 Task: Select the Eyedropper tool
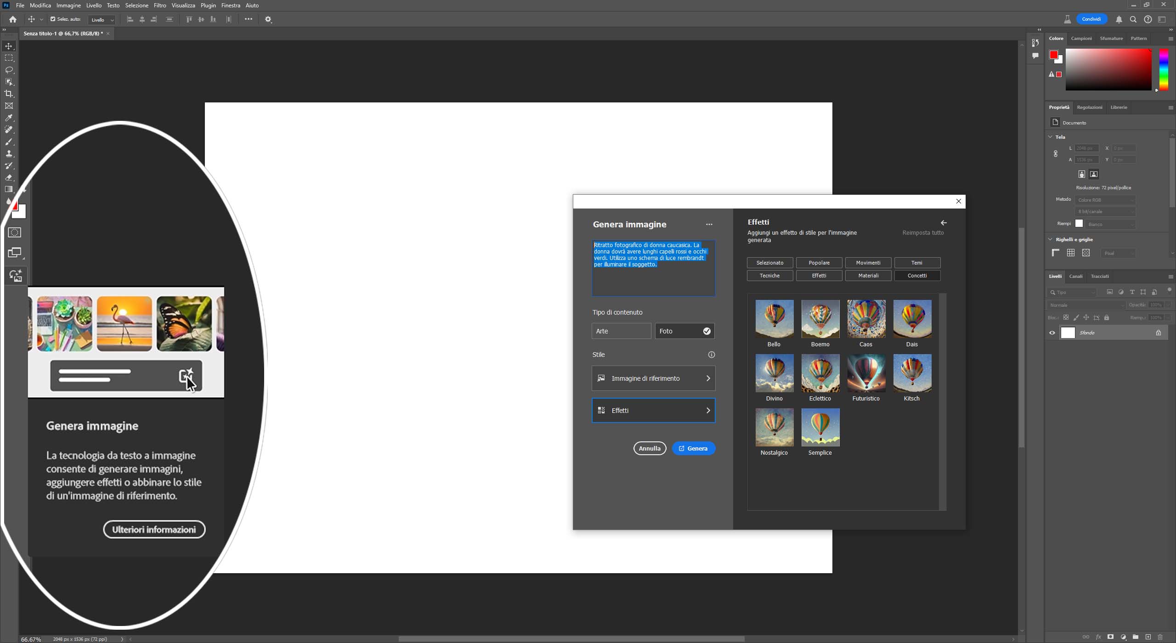tap(9, 118)
